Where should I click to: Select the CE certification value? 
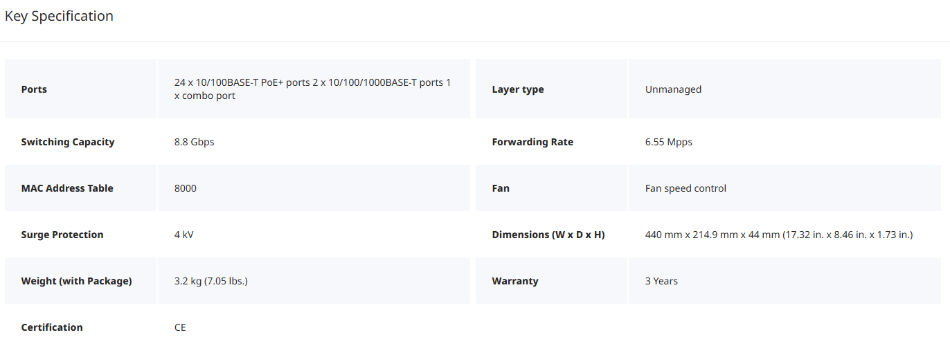[180, 327]
